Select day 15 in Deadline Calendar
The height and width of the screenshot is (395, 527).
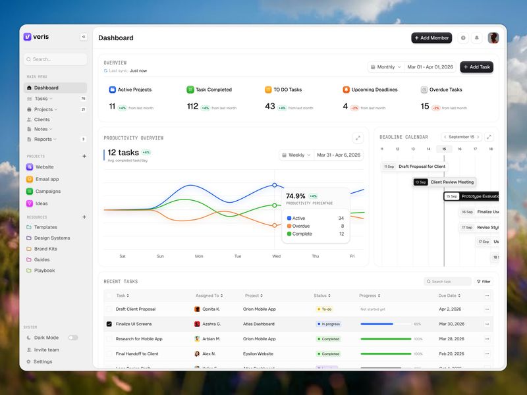click(x=444, y=149)
